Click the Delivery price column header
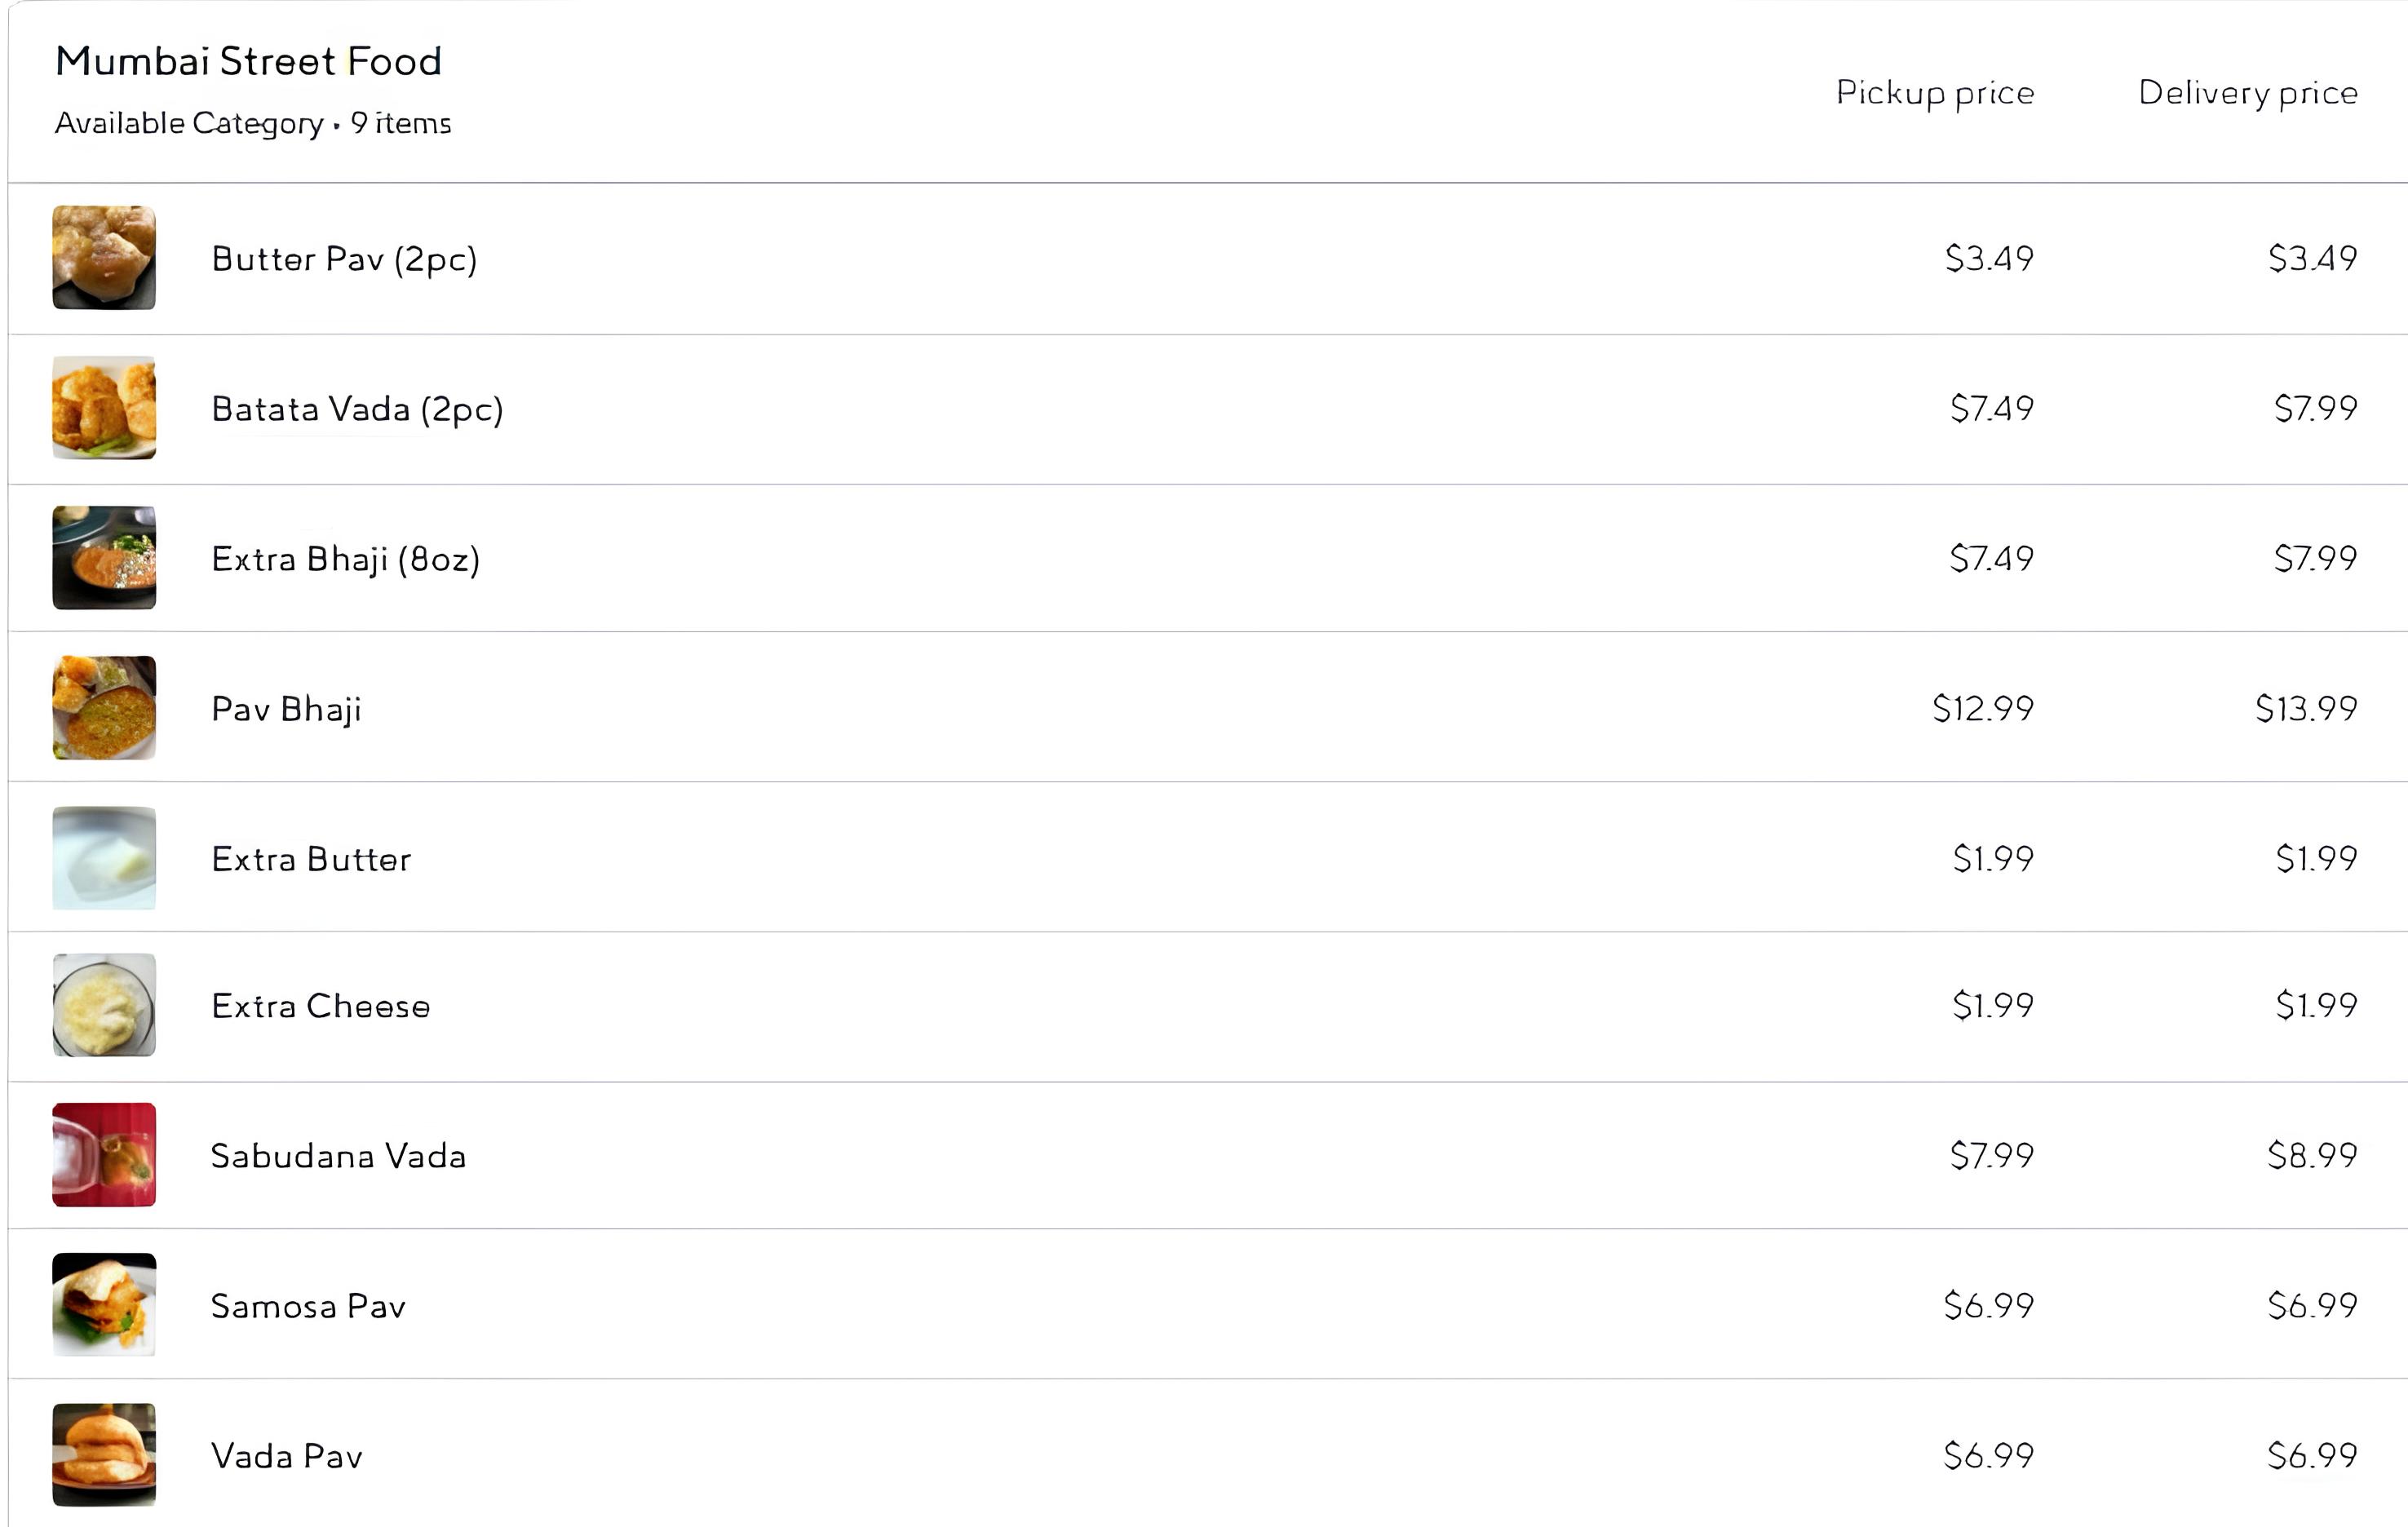Screen dimensions: 2408x1527 pyautogui.click(x=2248, y=93)
